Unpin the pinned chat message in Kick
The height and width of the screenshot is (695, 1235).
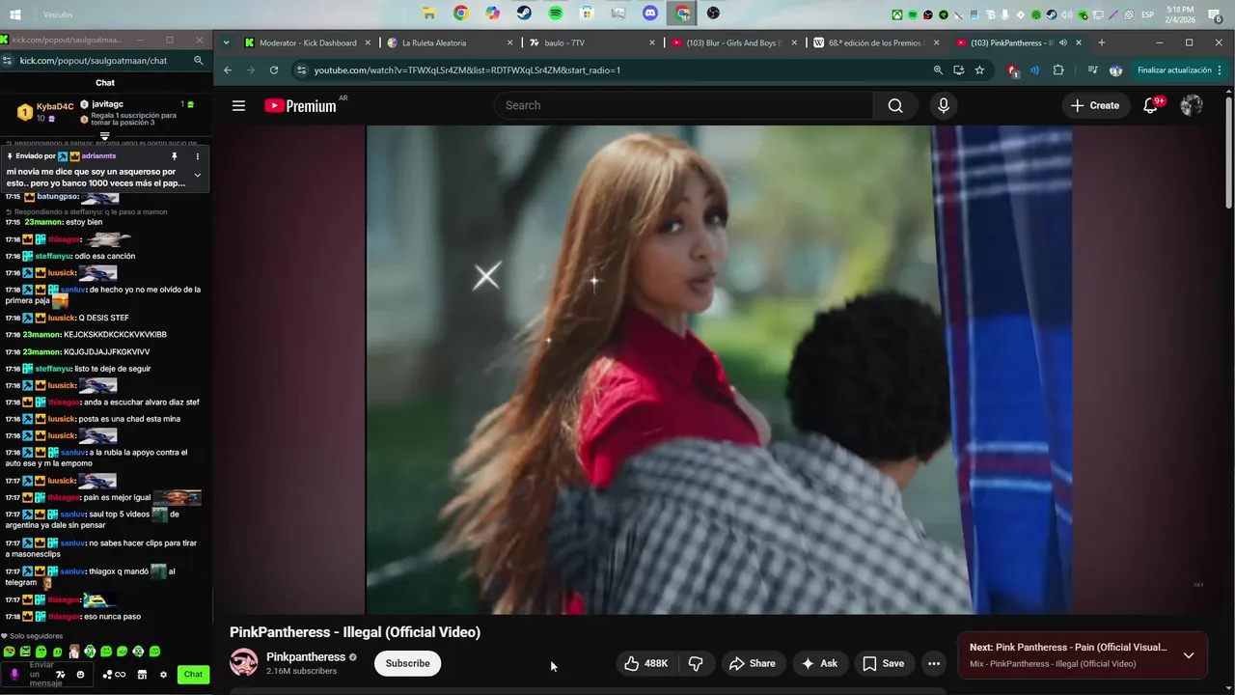click(x=175, y=156)
